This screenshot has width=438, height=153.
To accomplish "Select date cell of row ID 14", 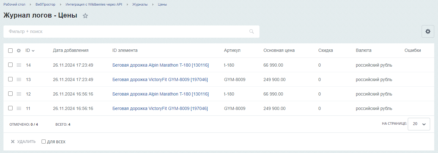I will [73, 65].
